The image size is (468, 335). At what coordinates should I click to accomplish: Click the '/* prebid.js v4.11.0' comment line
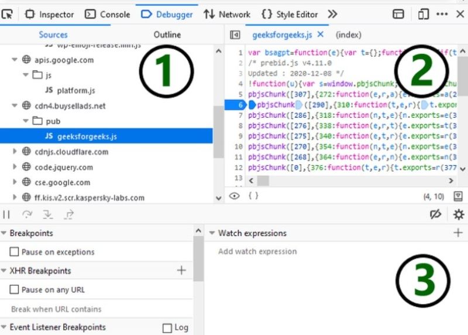coord(290,63)
